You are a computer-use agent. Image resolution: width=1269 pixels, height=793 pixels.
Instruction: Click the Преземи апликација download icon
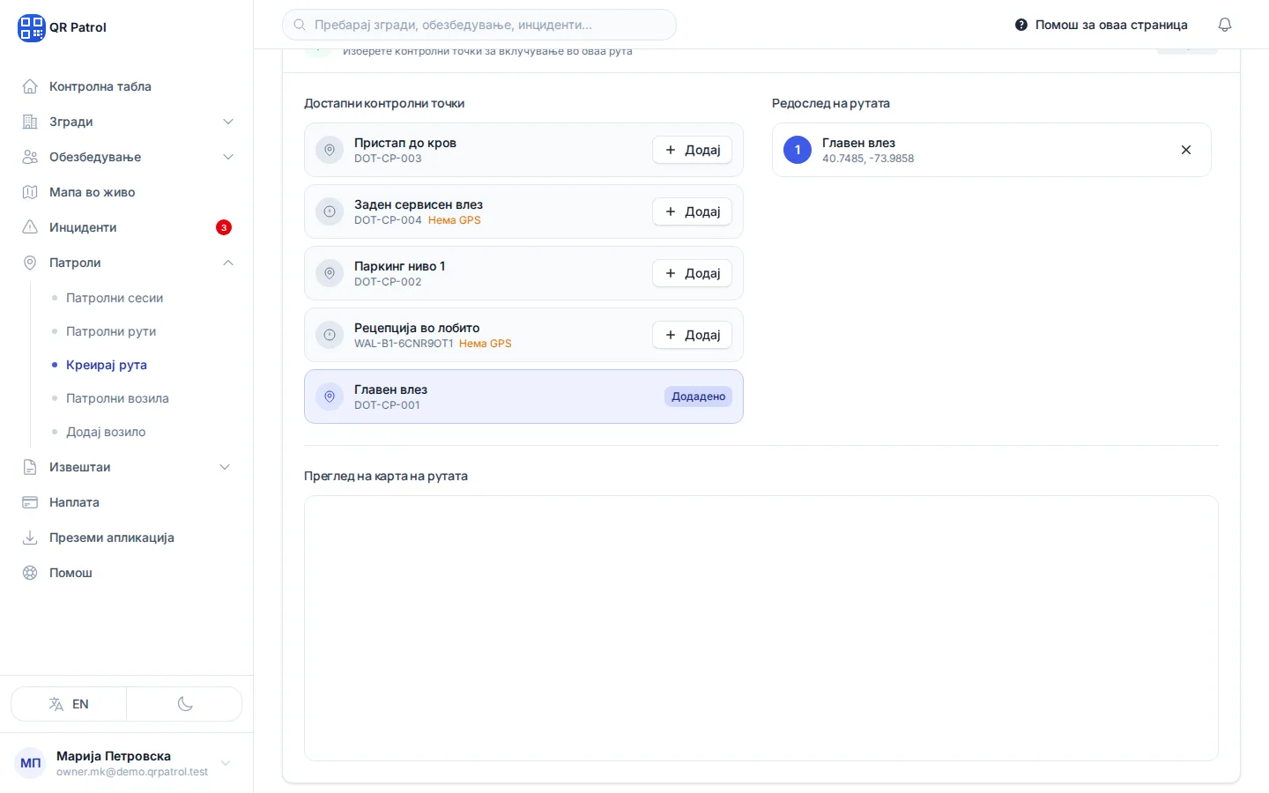30,537
